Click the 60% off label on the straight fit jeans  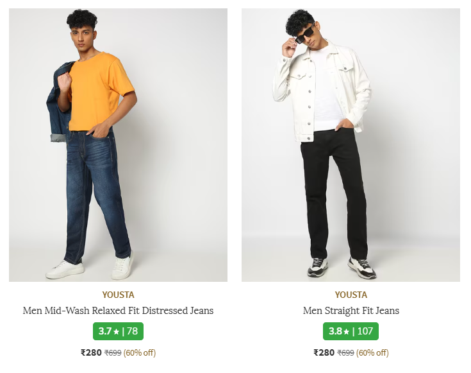372,352
